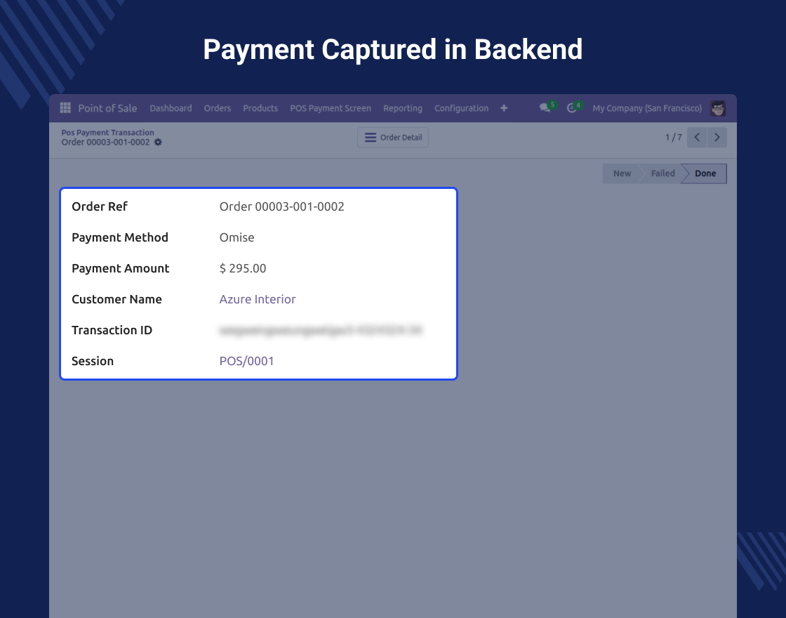Select the Failed status stage
Image resolution: width=786 pixels, height=618 pixels.
[x=662, y=173]
